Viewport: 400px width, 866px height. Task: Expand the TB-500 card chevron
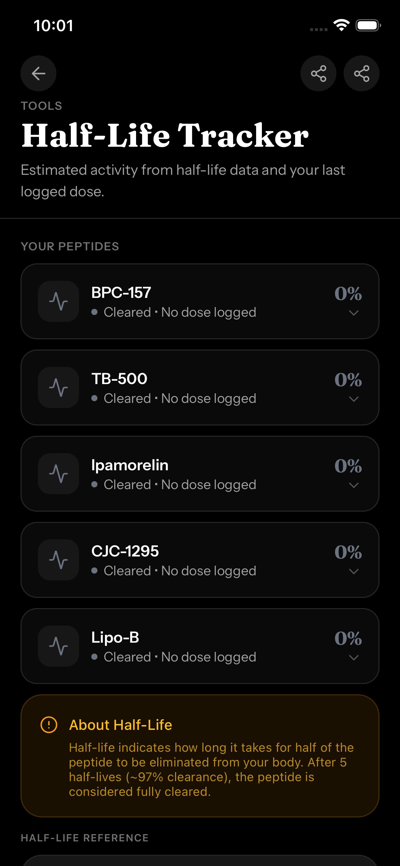click(354, 399)
